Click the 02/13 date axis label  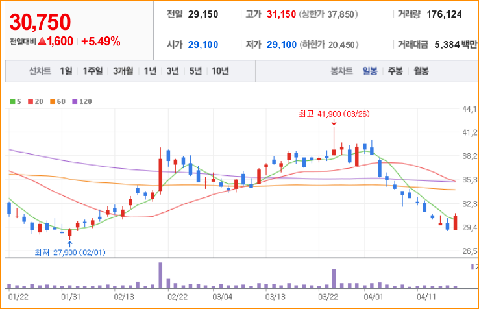[124, 297]
